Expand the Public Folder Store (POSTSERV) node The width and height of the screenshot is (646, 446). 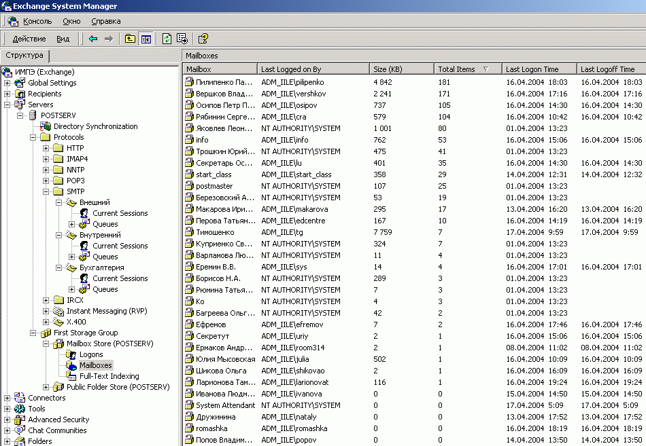coord(46,387)
